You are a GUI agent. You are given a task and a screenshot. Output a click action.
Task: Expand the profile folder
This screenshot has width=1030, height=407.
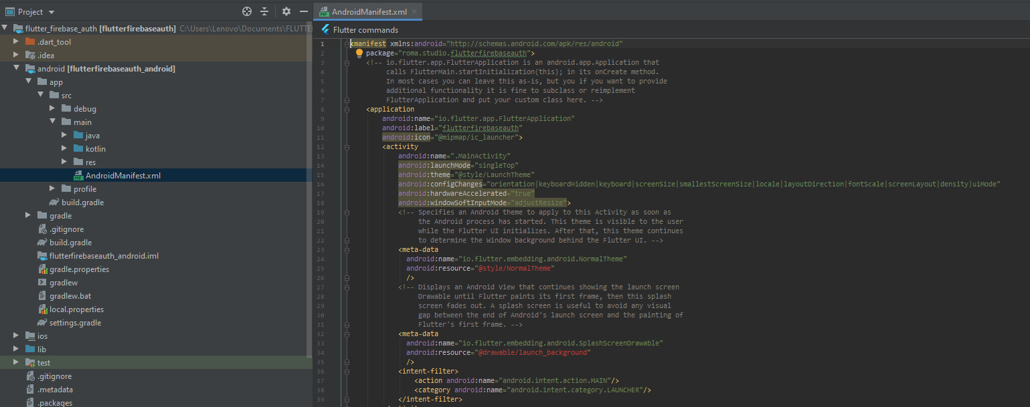52,189
